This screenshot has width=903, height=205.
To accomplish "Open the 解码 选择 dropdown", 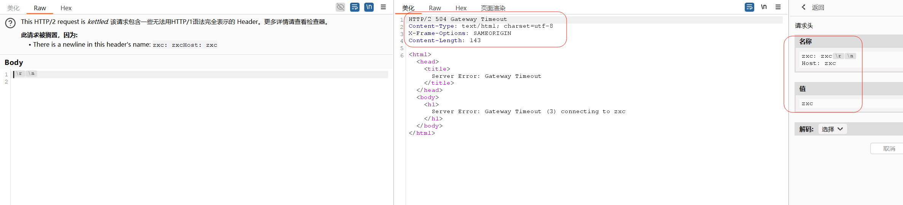I will coord(832,129).
